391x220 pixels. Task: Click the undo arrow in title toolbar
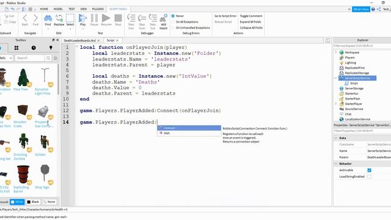click(12, 9)
